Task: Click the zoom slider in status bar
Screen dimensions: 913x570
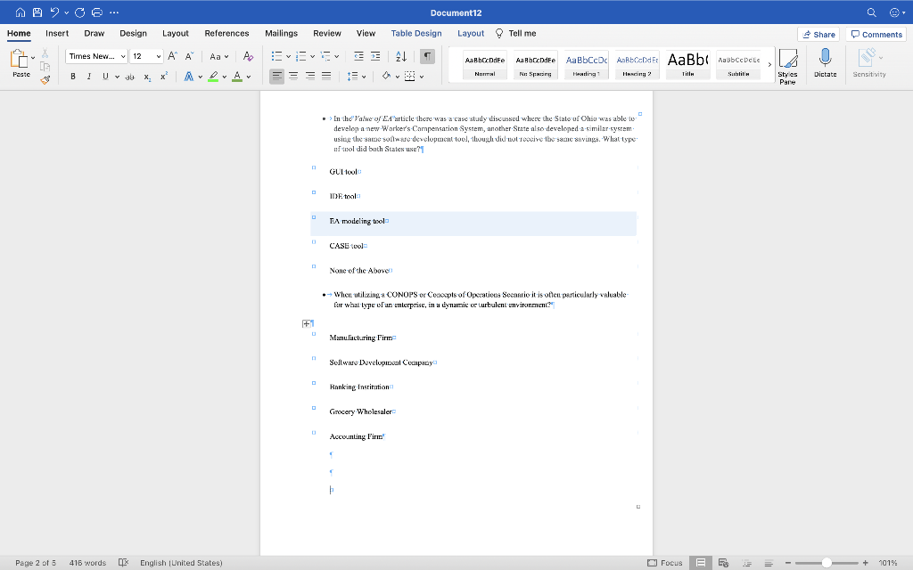Action: [x=827, y=563]
